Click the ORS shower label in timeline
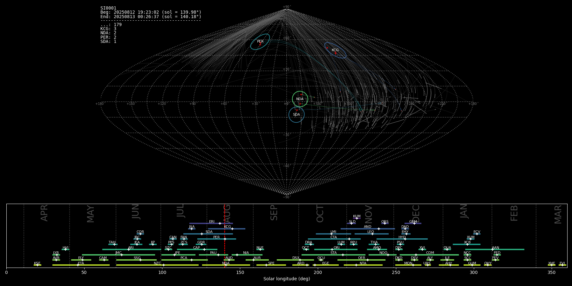The height and width of the screenshot is (286, 572). tap(385, 222)
